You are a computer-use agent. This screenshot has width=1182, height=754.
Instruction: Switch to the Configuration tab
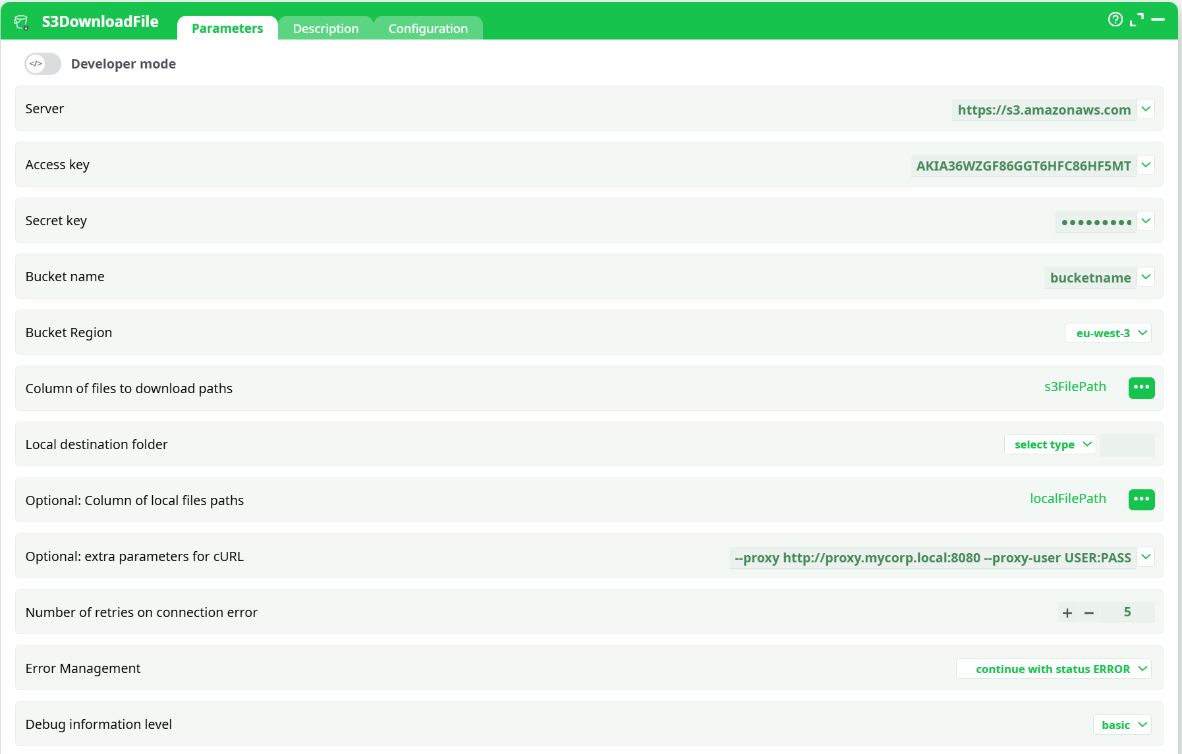click(x=428, y=28)
